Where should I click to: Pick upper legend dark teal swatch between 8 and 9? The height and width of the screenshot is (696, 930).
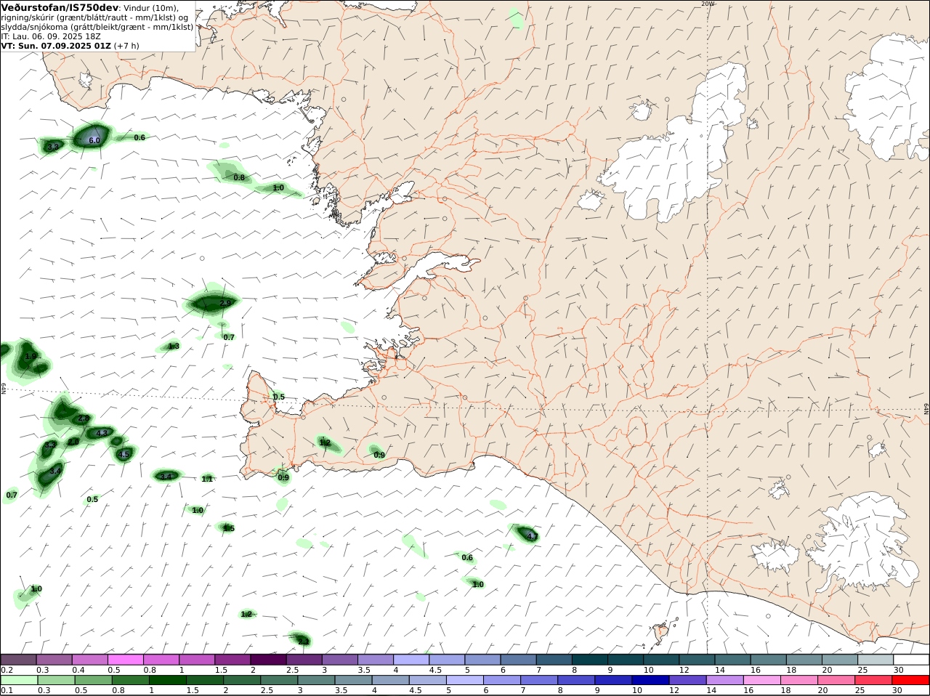tap(589, 659)
